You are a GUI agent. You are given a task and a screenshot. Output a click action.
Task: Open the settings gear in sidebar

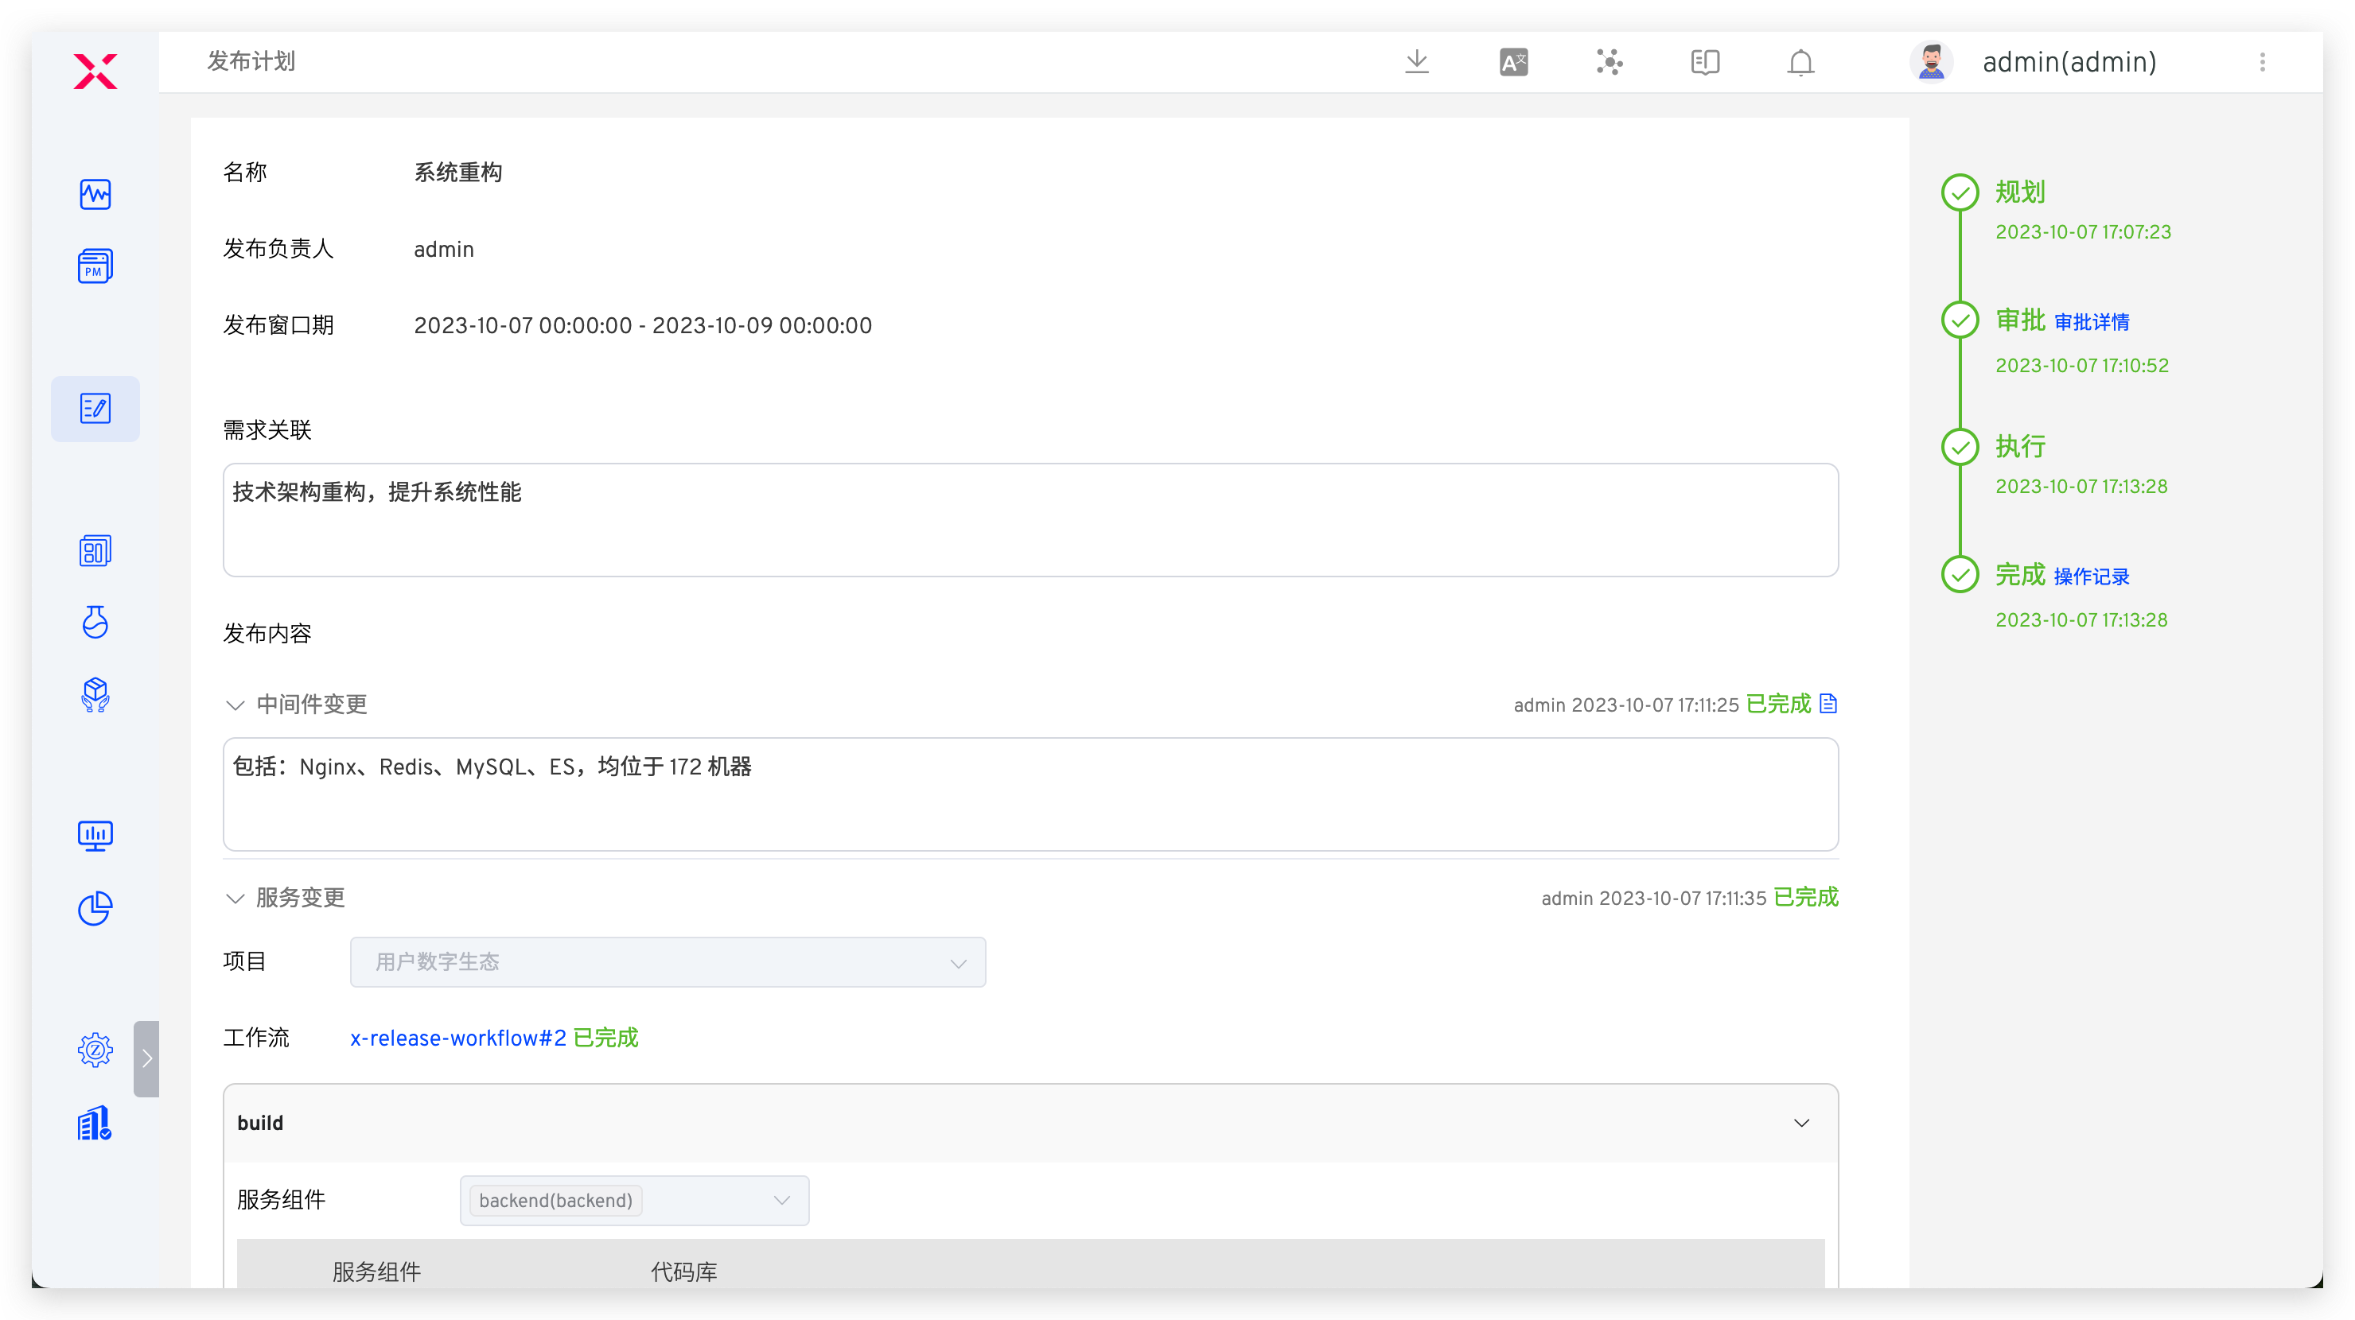point(95,1050)
